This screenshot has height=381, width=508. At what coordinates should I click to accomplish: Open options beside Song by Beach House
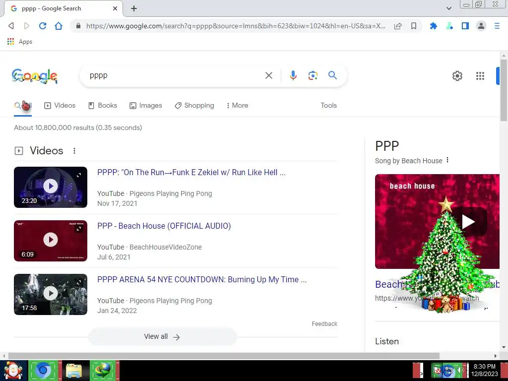click(x=447, y=160)
